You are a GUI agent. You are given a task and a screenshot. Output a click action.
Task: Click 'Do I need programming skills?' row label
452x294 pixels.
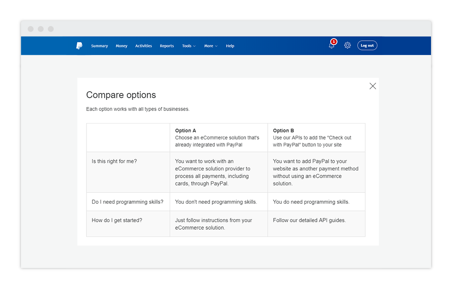click(x=128, y=202)
